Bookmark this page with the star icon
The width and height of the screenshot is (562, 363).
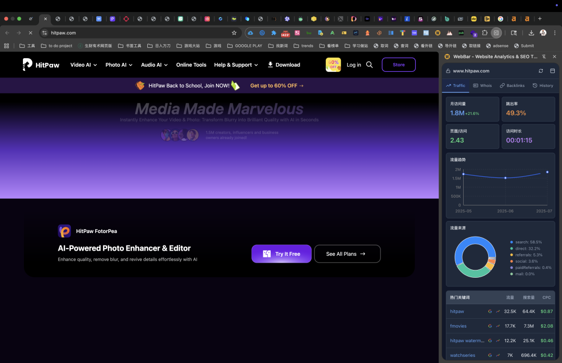click(234, 33)
